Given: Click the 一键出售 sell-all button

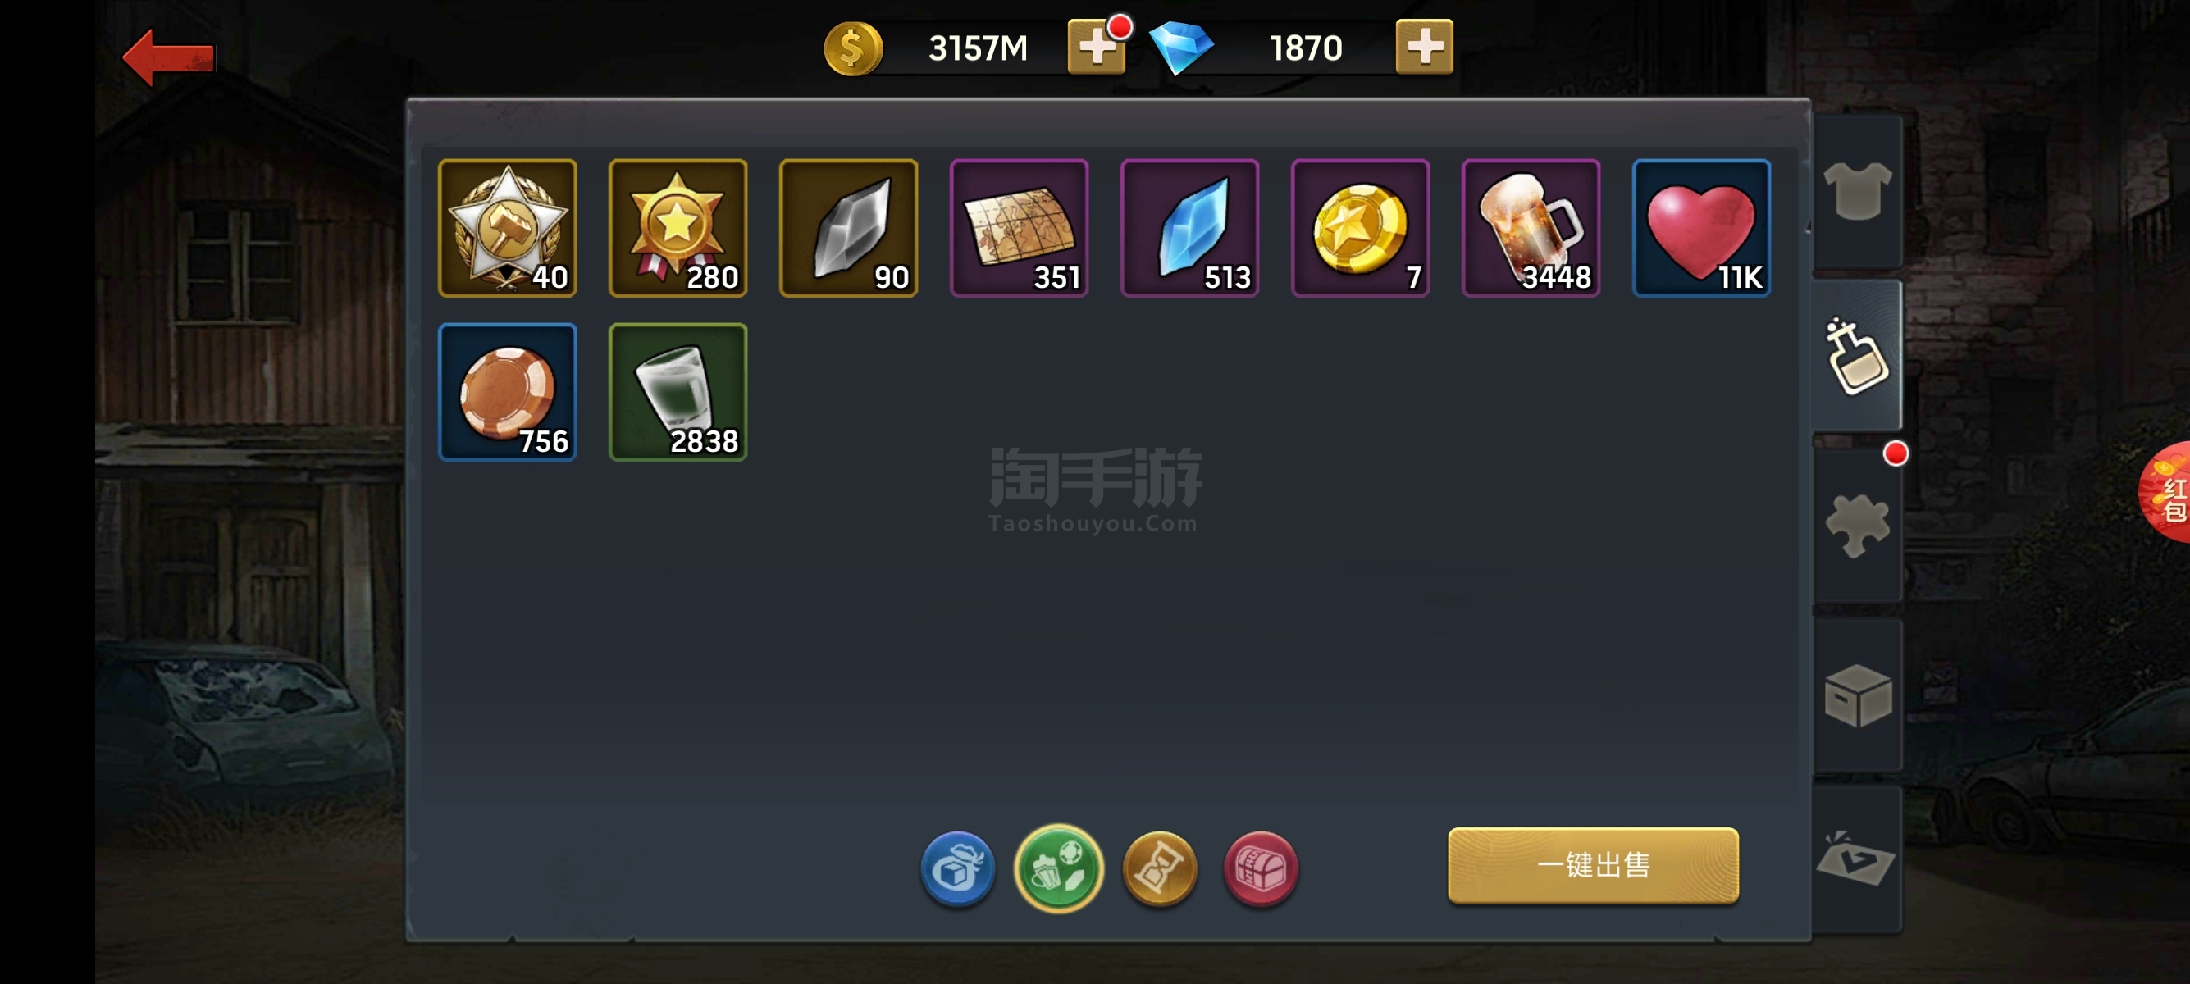Looking at the screenshot, I should coord(1593,865).
